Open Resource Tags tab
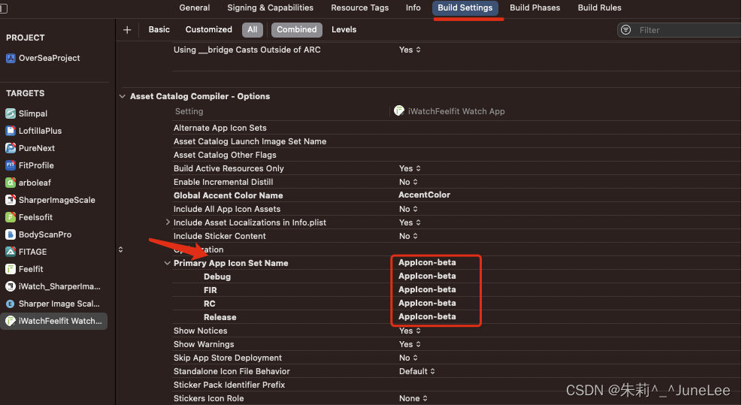This screenshot has height=405, width=742. click(359, 8)
